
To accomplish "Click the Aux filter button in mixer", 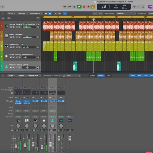I will click(x=146, y=76).
